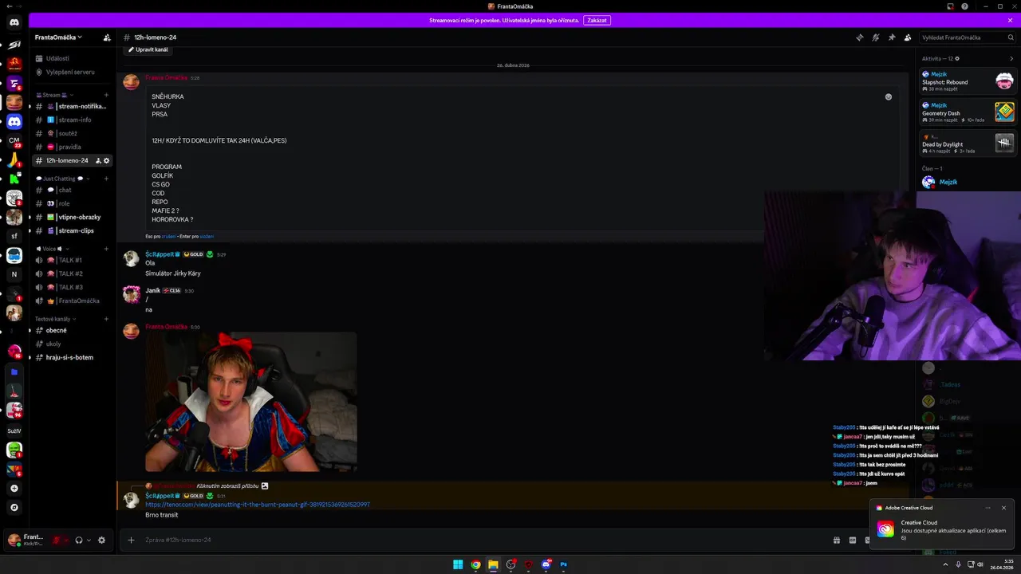Click the Upravit kanál button

tap(148, 49)
